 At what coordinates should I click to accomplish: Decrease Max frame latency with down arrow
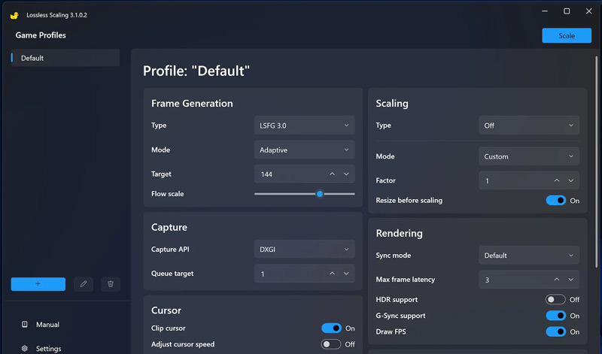(571, 280)
